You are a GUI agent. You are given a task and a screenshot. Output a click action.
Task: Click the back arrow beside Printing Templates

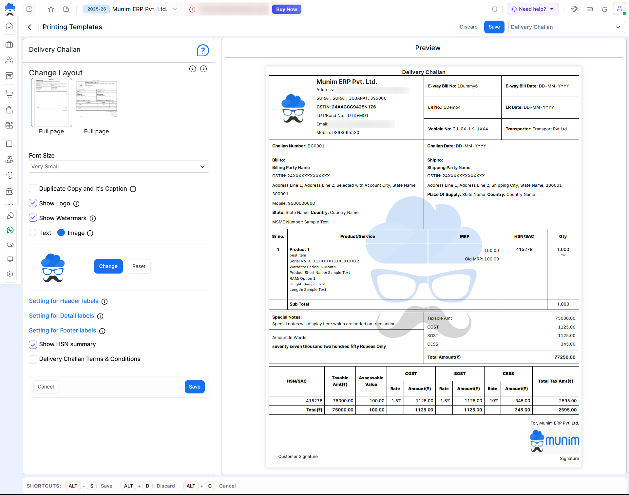click(x=30, y=27)
